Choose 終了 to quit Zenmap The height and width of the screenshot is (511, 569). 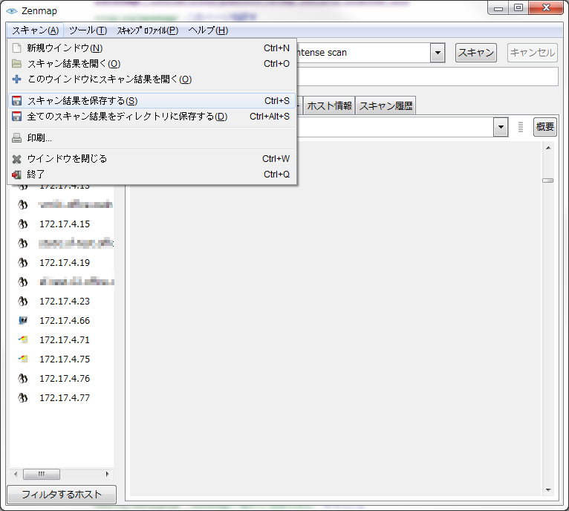(152, 175)
